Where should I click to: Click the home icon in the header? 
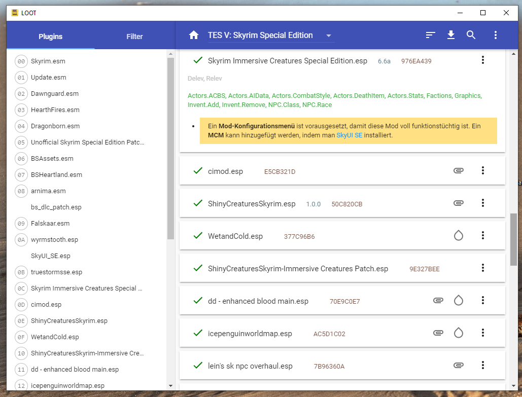pos(193,35)
